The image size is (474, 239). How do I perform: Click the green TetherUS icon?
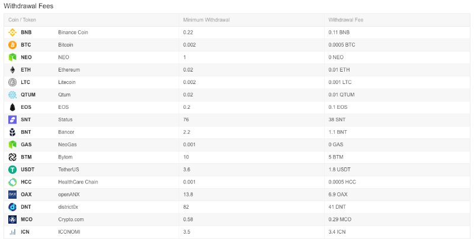coord(12,170)
